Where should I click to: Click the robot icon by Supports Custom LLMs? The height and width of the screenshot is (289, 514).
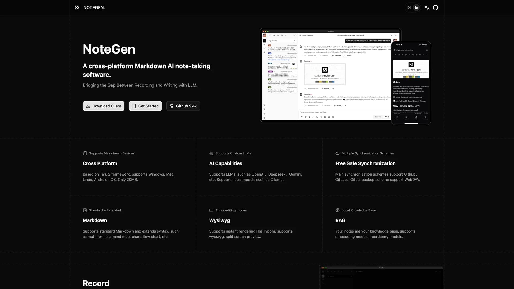tap(211, 153)
